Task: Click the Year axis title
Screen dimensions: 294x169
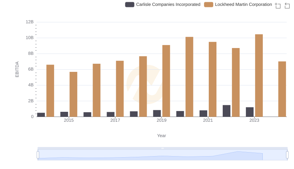Action: [161, 136]
